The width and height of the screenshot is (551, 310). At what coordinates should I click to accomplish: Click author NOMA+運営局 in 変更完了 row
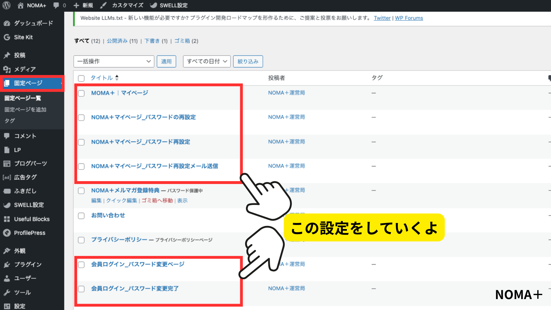coord(286,288)
